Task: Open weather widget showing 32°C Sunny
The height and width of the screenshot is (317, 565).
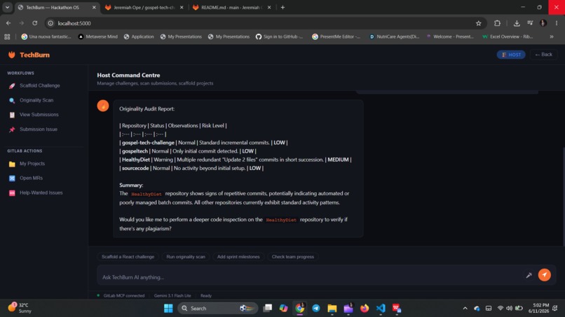Action: click(20, 308)
